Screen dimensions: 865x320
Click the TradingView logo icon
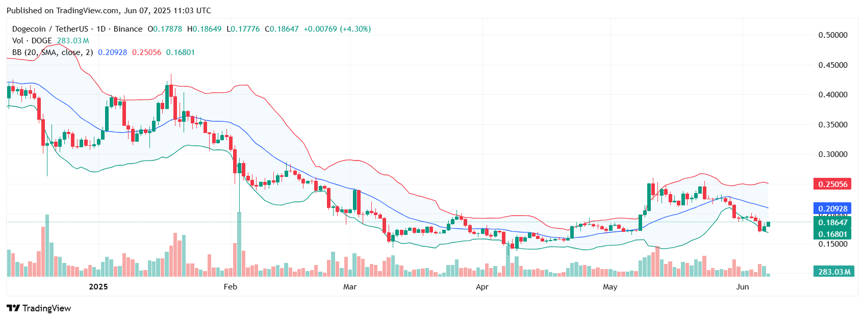coord(13,308)
